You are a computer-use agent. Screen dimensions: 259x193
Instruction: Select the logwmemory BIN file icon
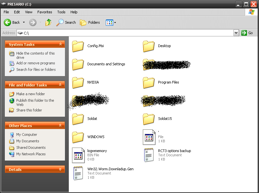(79, 155)
